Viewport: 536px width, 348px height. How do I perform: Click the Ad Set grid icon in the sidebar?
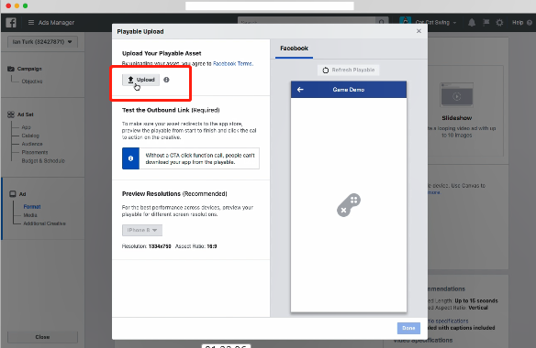coord(11,114)
